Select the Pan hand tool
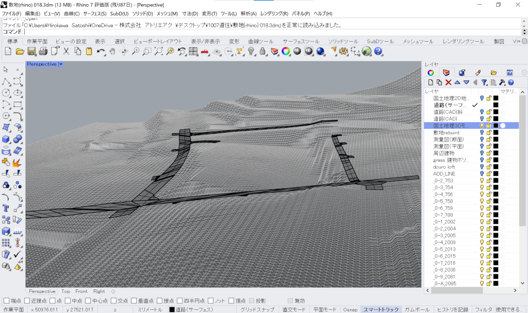The image size is (528, 313). click(x=112, y=51)
